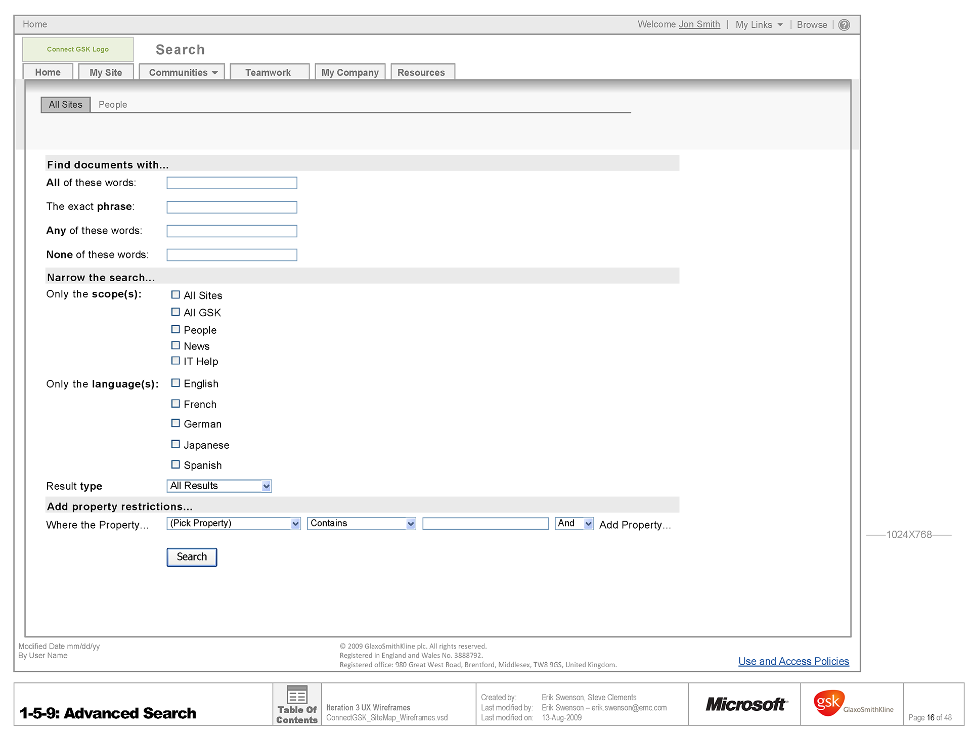This screenshot has width=971, height=732.
Task: Click the exact phrase input field
Action: point(232,207)
